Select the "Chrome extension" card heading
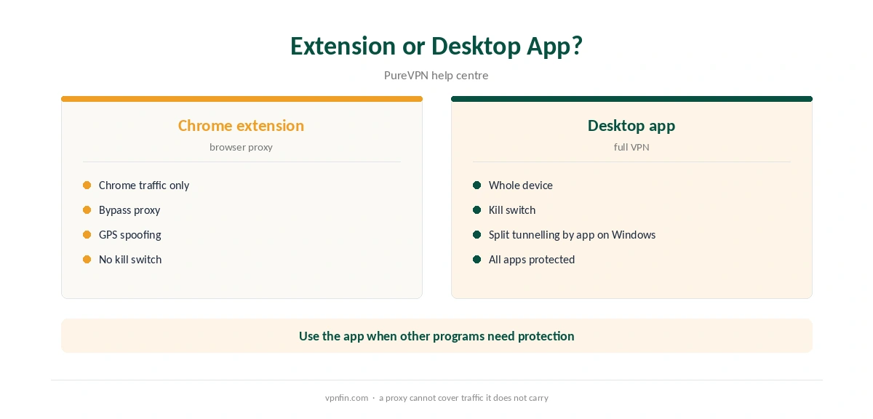This screenshot has width=873, height=419. pos(241,125)
